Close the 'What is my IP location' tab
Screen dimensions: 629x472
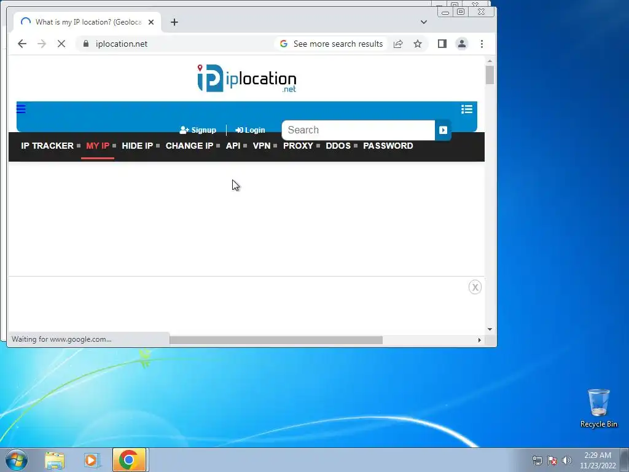coord(151,22)
